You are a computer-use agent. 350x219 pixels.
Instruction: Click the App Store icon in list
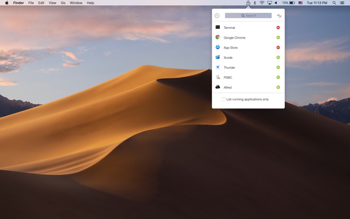(217, 47)
